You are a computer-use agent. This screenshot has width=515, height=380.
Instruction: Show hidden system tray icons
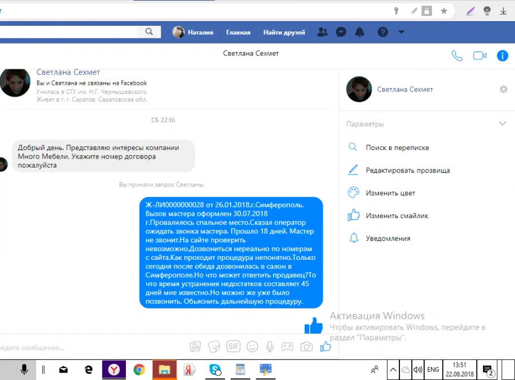(x=393, y=370)
